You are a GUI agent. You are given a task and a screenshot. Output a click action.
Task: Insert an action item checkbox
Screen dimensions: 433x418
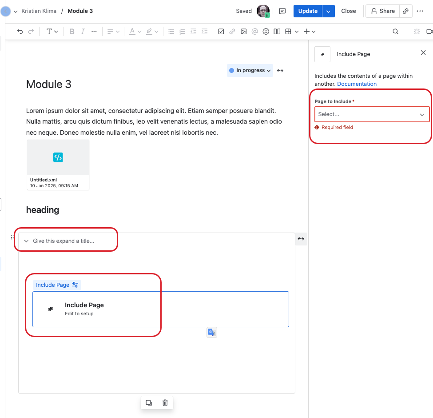[221, 32]
